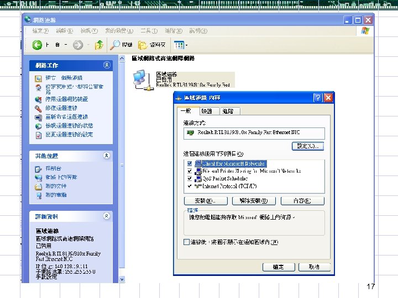
Task: Click the change connection settings icon
Action: point(38,135)
